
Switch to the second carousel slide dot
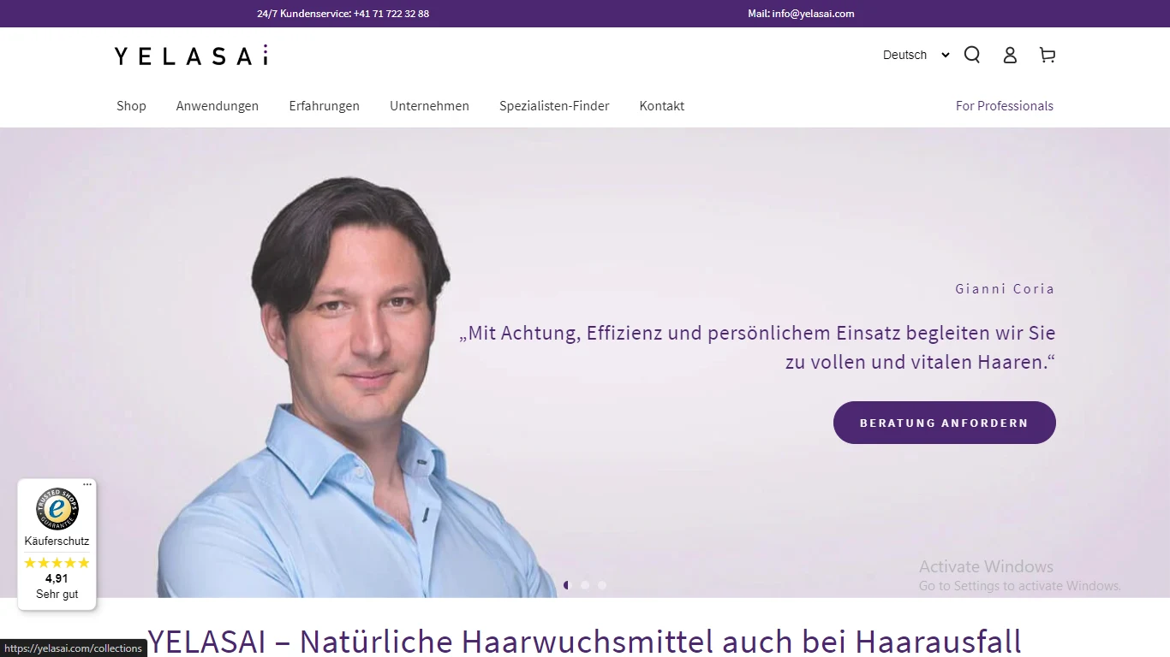[x=585, y=585]
